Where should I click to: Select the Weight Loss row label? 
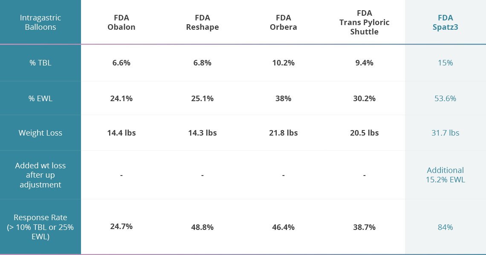tap(40, 133)
